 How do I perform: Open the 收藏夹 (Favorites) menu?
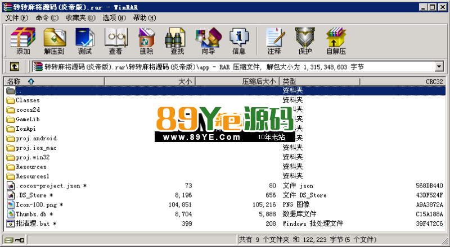(80, 18)
